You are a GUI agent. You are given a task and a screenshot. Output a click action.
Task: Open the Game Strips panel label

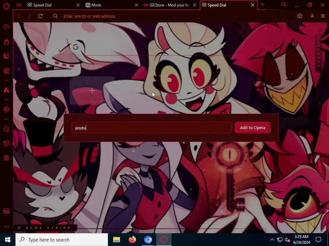coord(45,228)
